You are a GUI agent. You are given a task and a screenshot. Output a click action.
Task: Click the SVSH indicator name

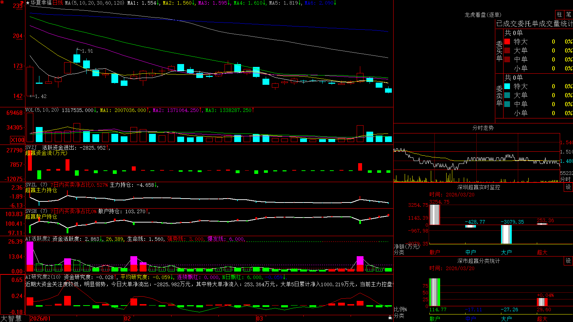pos(31,211)
